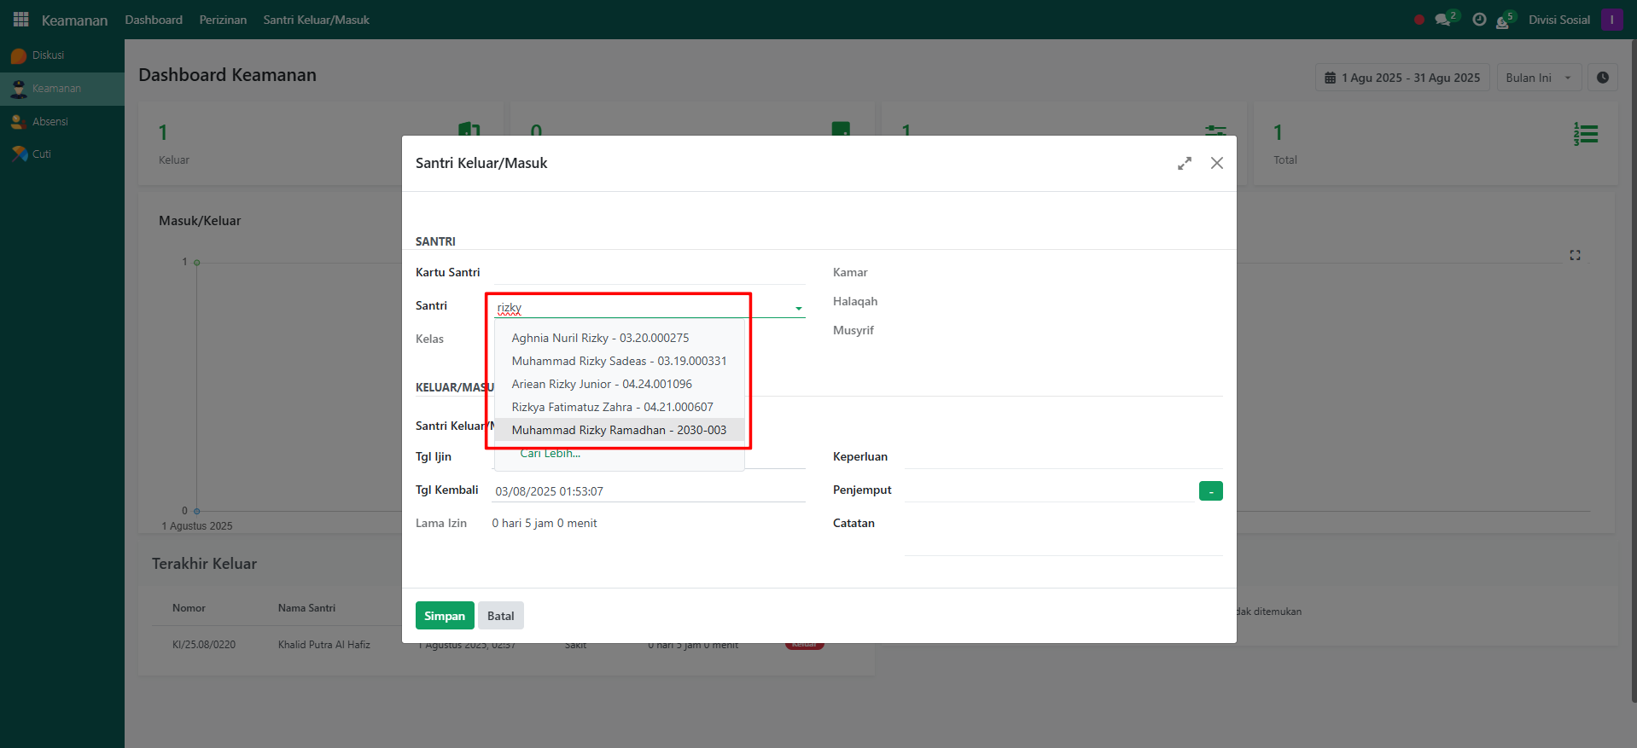Open the Diskusi app in the sidebar
The width and height of the screenshot is (1637, 748).
coord(48,55)
